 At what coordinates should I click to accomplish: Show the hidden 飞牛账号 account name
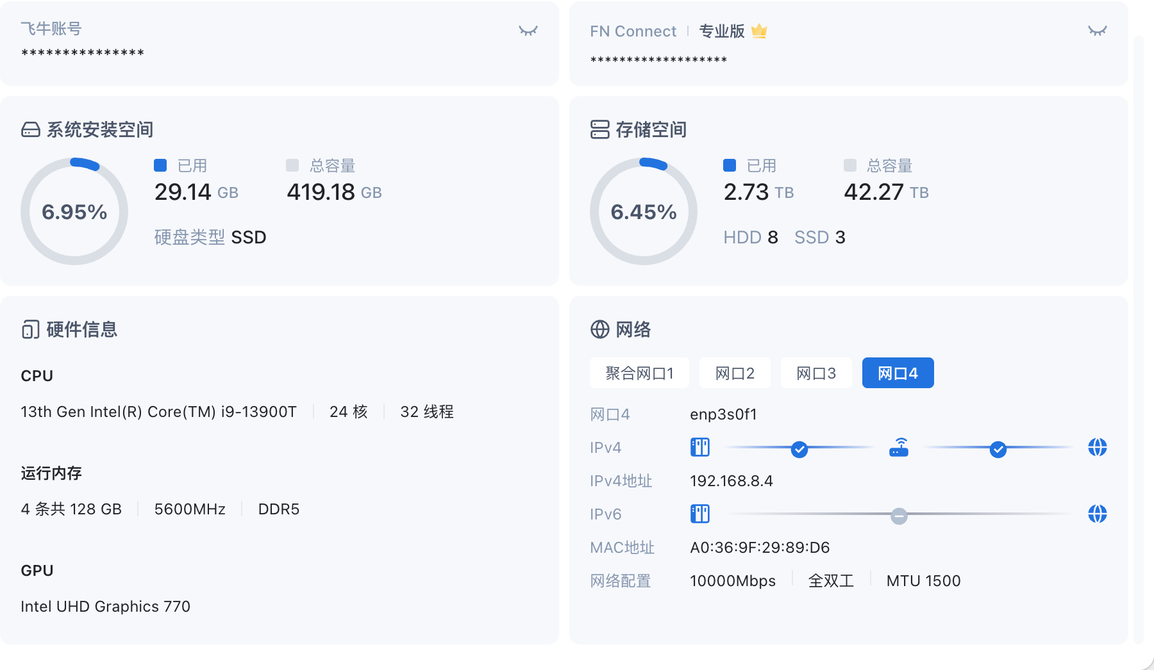coord(528,31)
